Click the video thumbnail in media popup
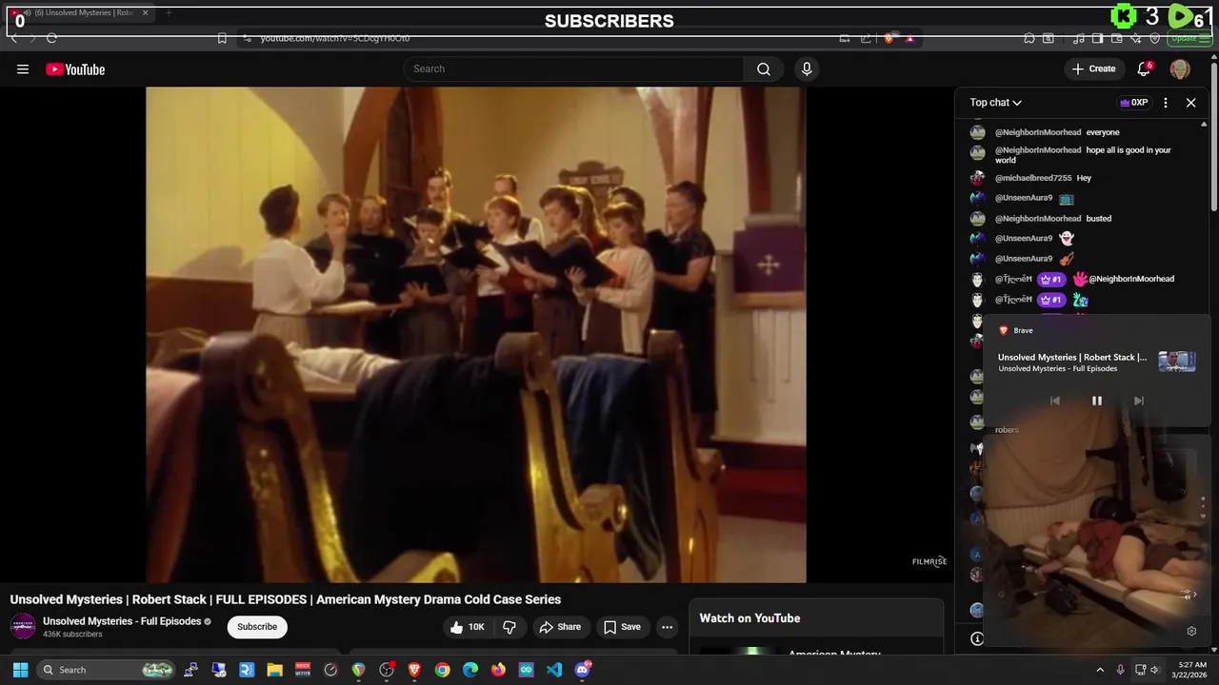Screen dimensions: 1219x685 coord(1176,362)
